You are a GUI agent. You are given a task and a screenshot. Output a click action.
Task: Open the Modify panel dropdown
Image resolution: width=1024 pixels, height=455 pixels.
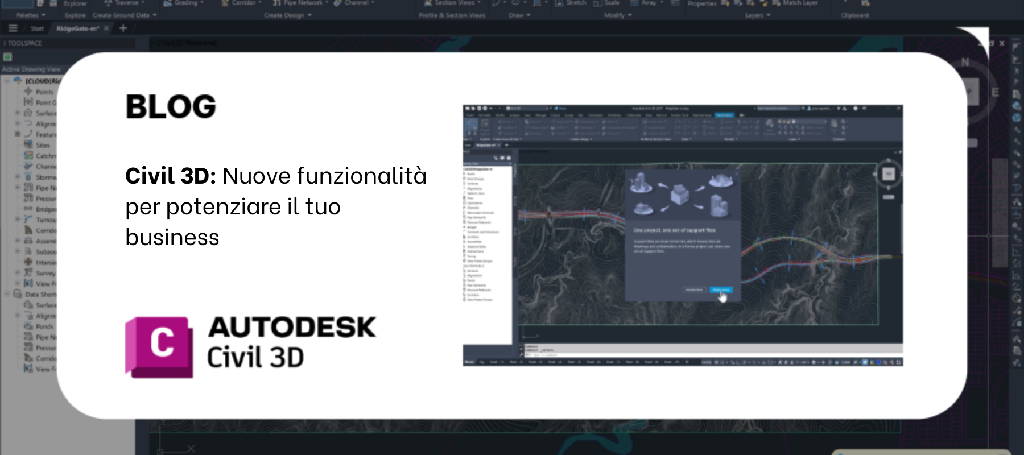(x=618, y=15)
